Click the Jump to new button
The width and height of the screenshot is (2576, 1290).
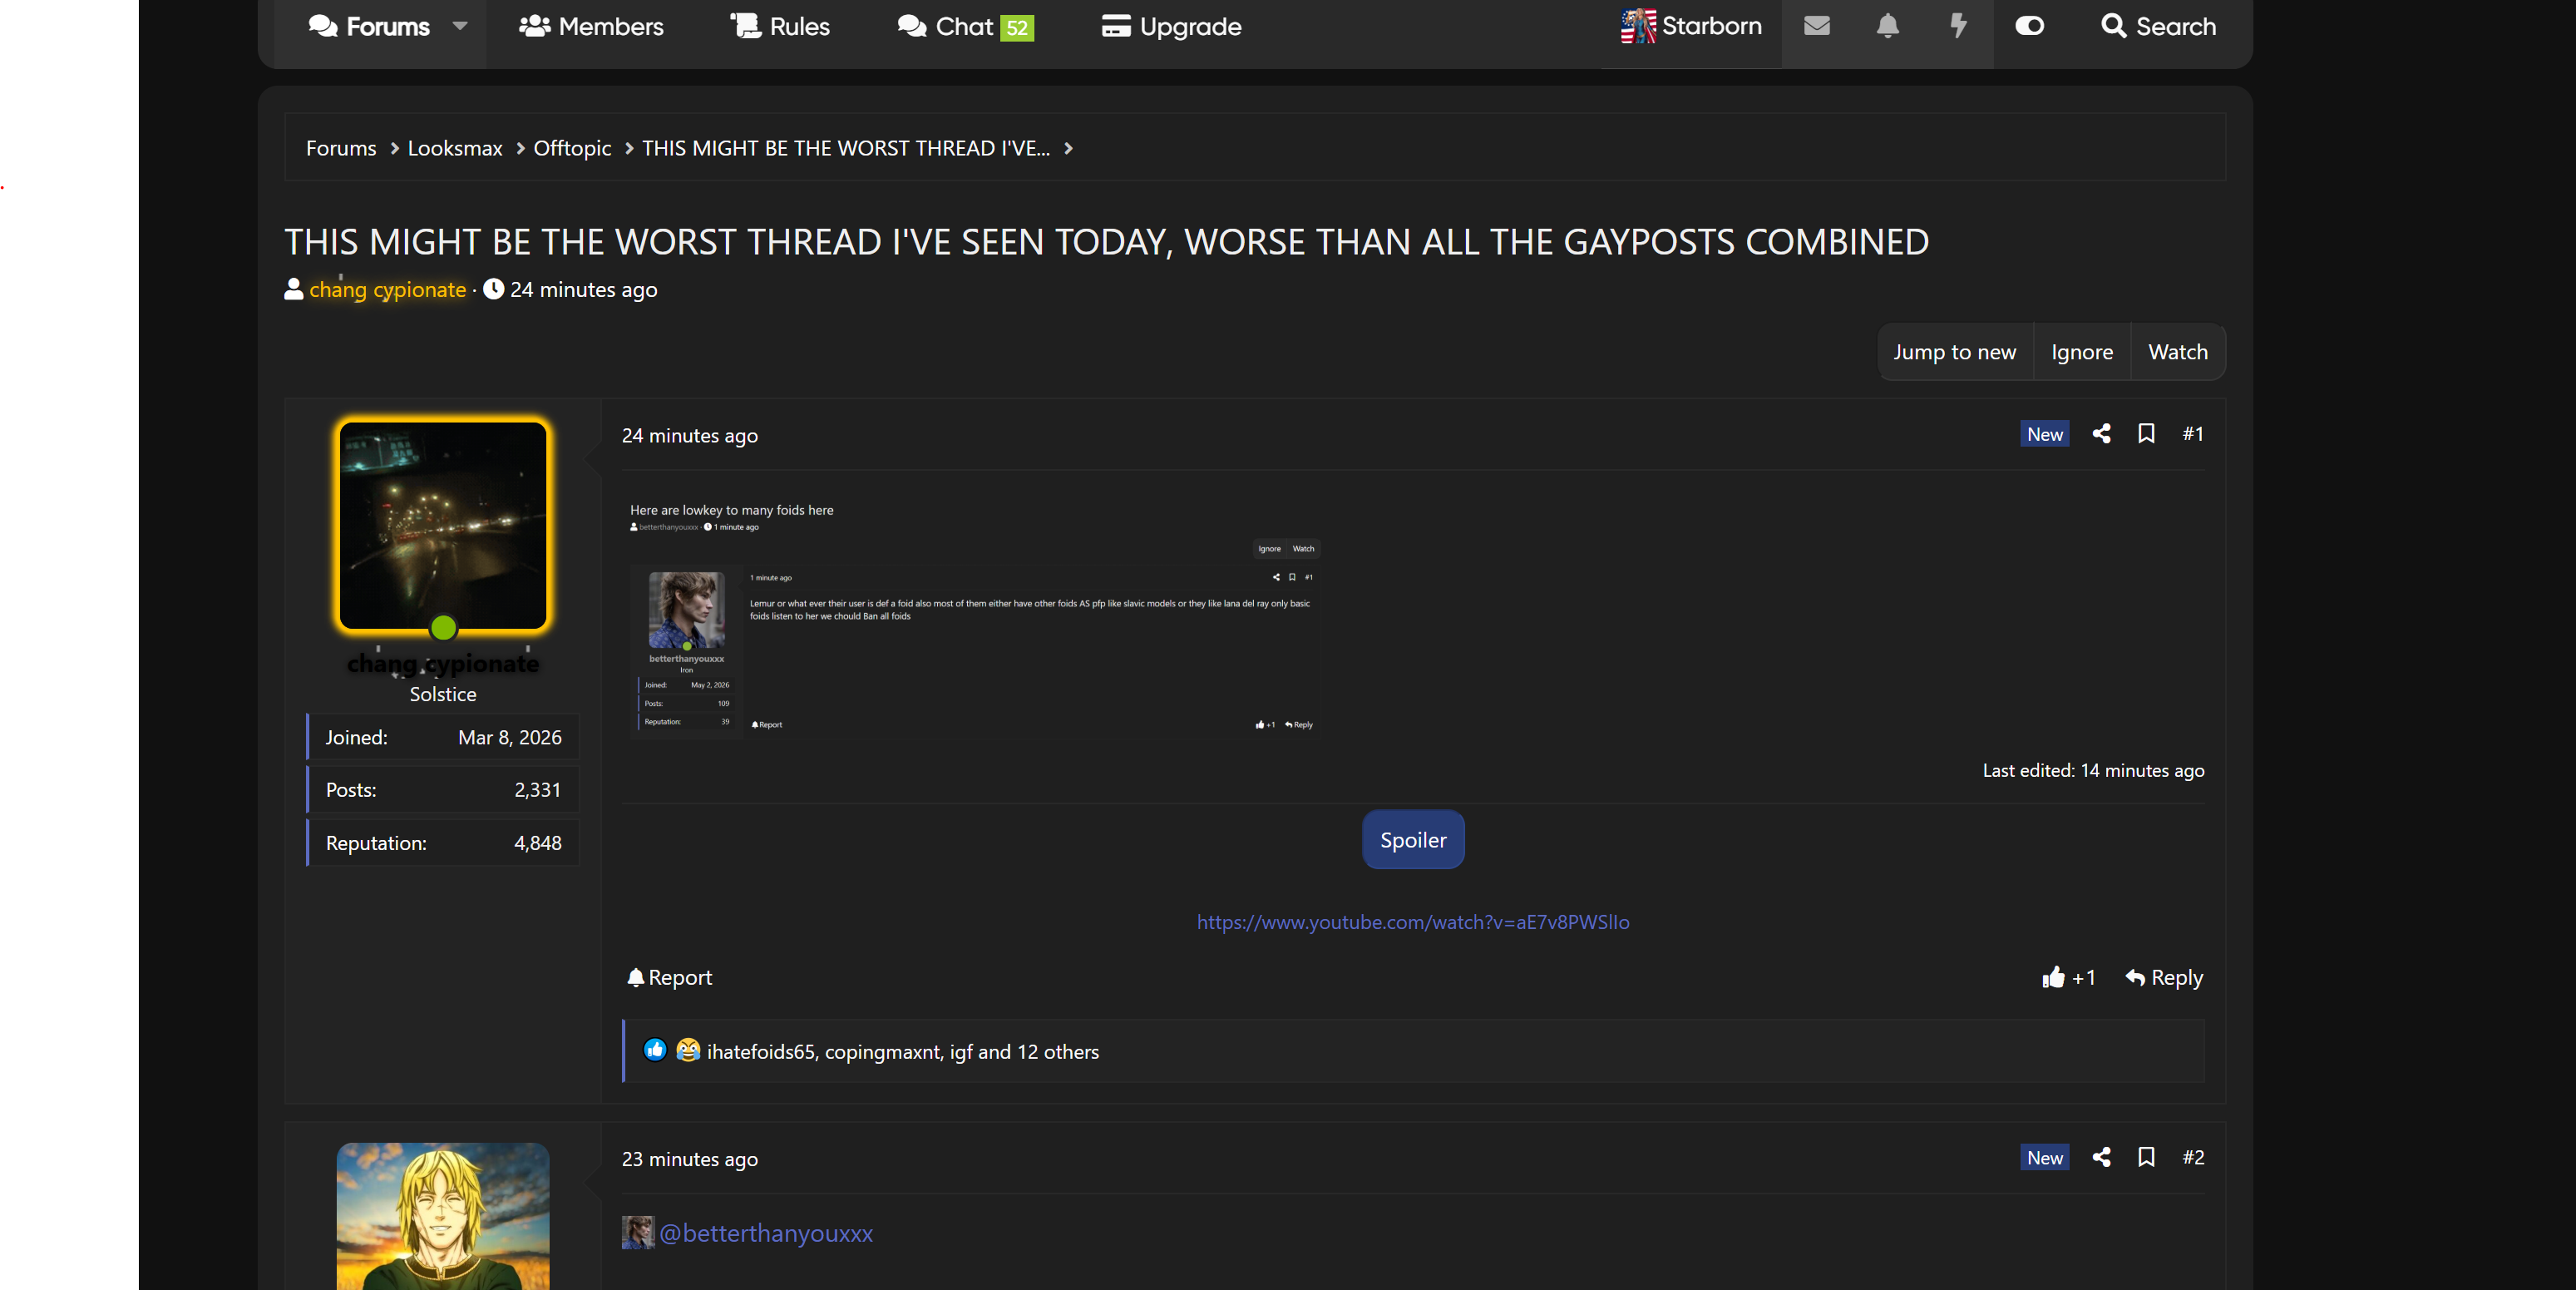[1954, 352]
